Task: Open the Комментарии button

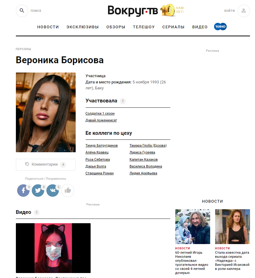Action: click(x=46, y=165)
